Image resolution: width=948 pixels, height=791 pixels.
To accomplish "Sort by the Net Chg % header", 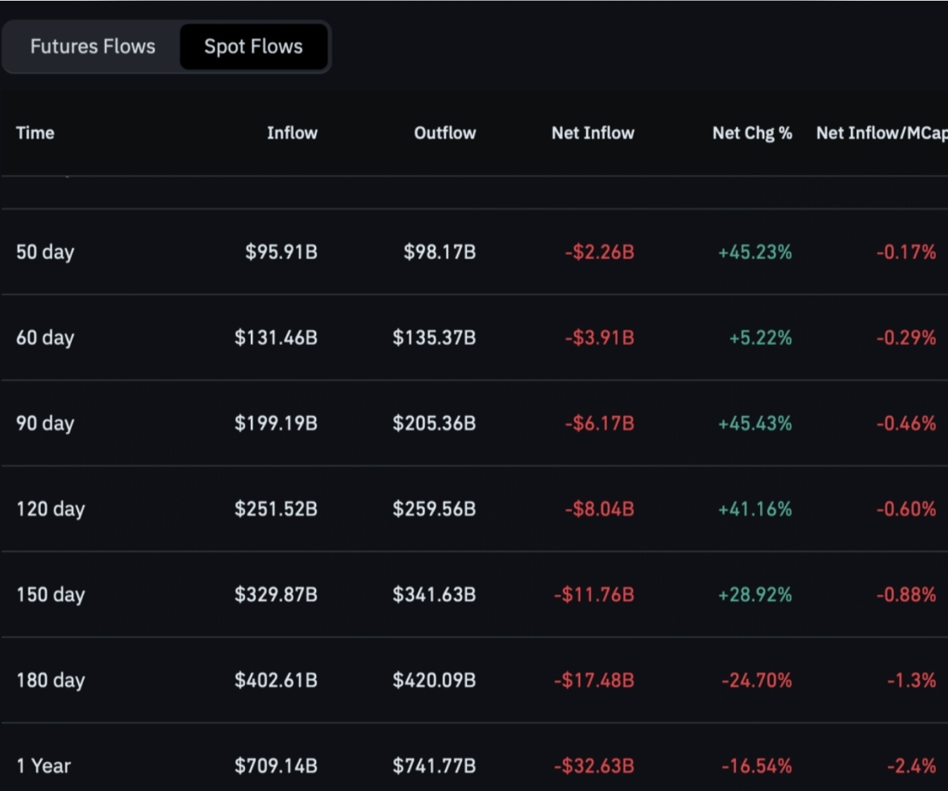I will (x=751, y=133).
